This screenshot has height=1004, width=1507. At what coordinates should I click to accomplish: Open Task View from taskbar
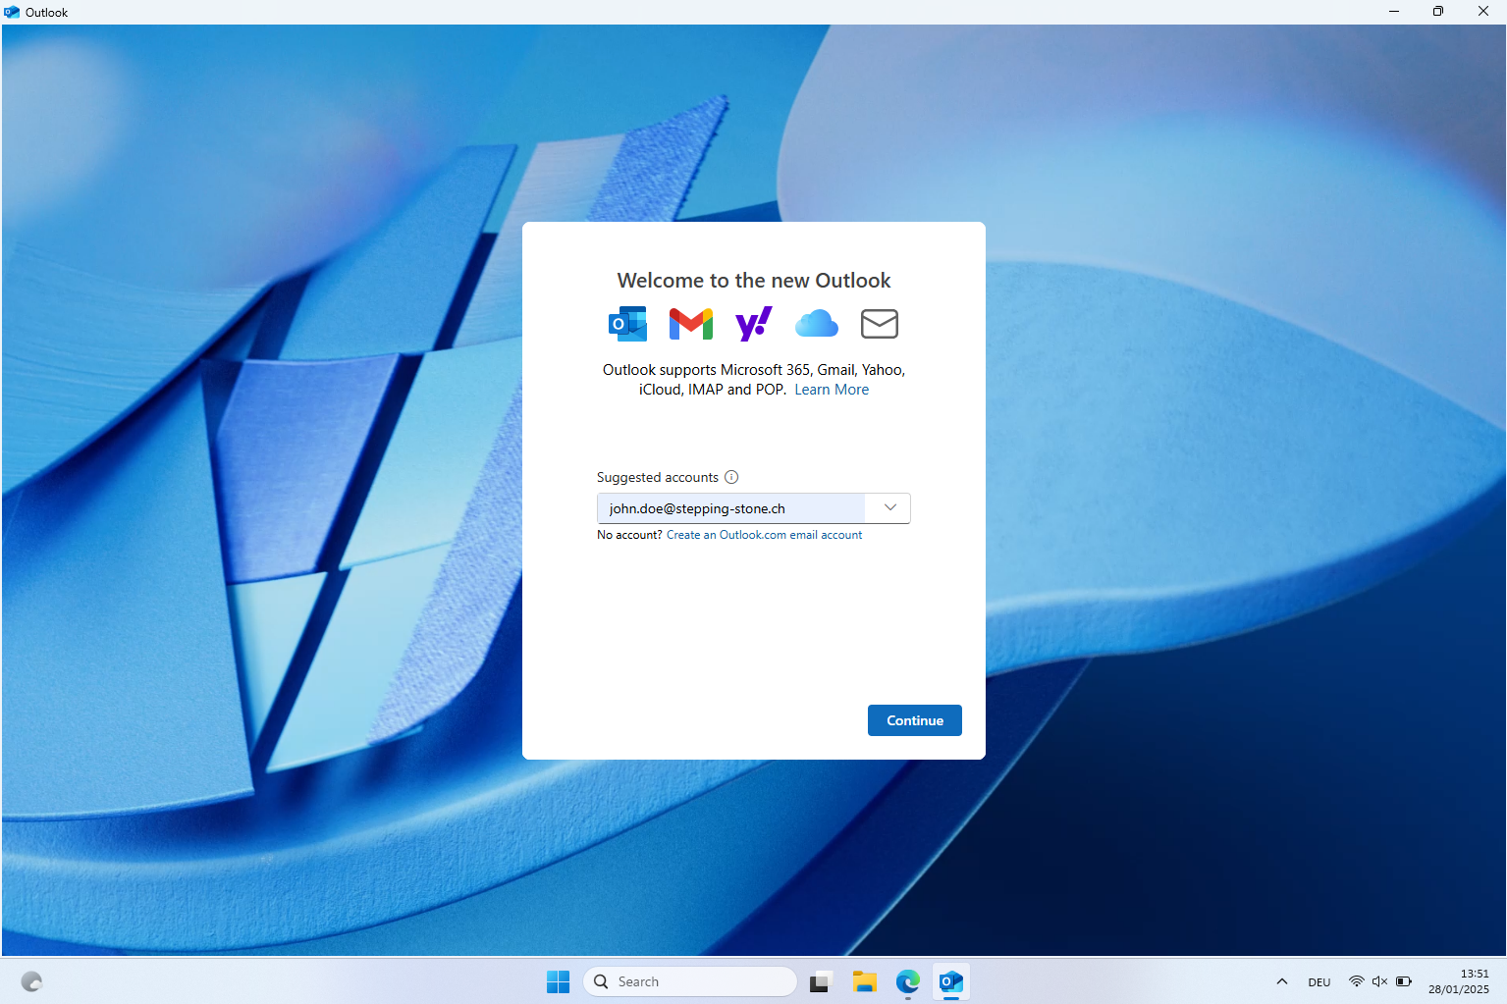pos(820,981)
